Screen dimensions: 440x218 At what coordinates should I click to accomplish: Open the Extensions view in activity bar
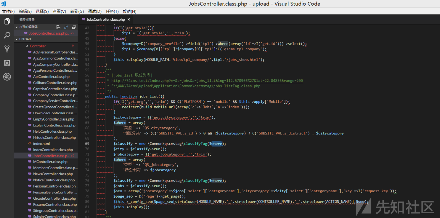[x=7, y=63]
